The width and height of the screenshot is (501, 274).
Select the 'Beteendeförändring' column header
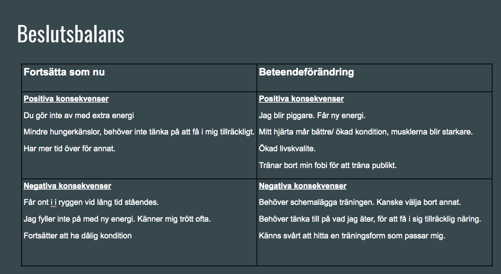tap(307, 72)
